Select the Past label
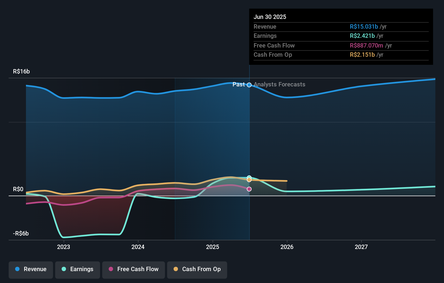This screenshot has height=283, width=444. [239, 85]
